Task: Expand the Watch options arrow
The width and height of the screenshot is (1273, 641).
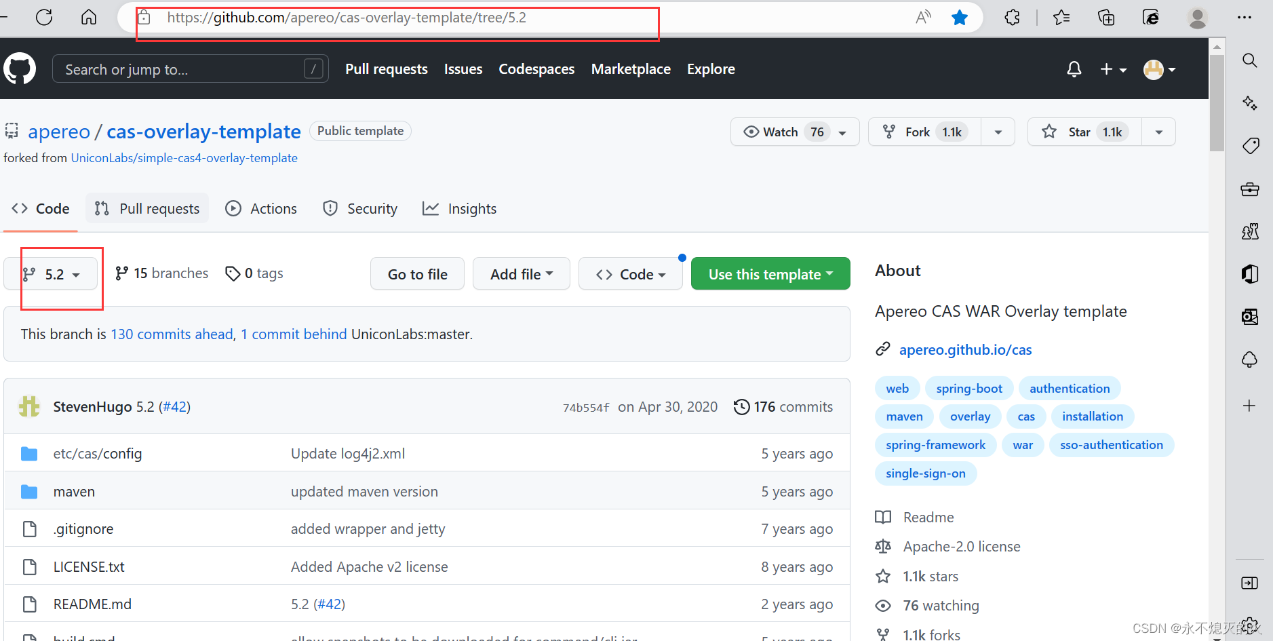Action: click(842, 132)
